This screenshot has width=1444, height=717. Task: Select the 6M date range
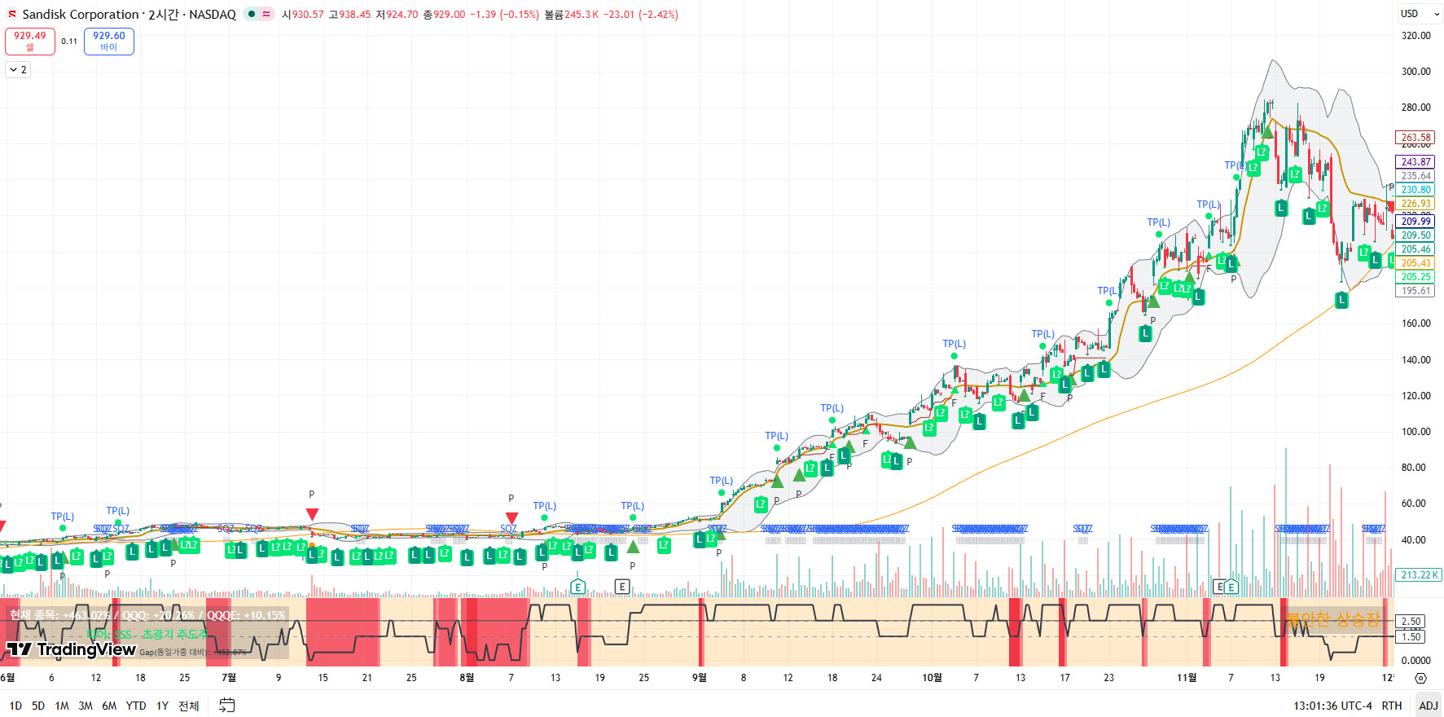(x=109, y=706)
